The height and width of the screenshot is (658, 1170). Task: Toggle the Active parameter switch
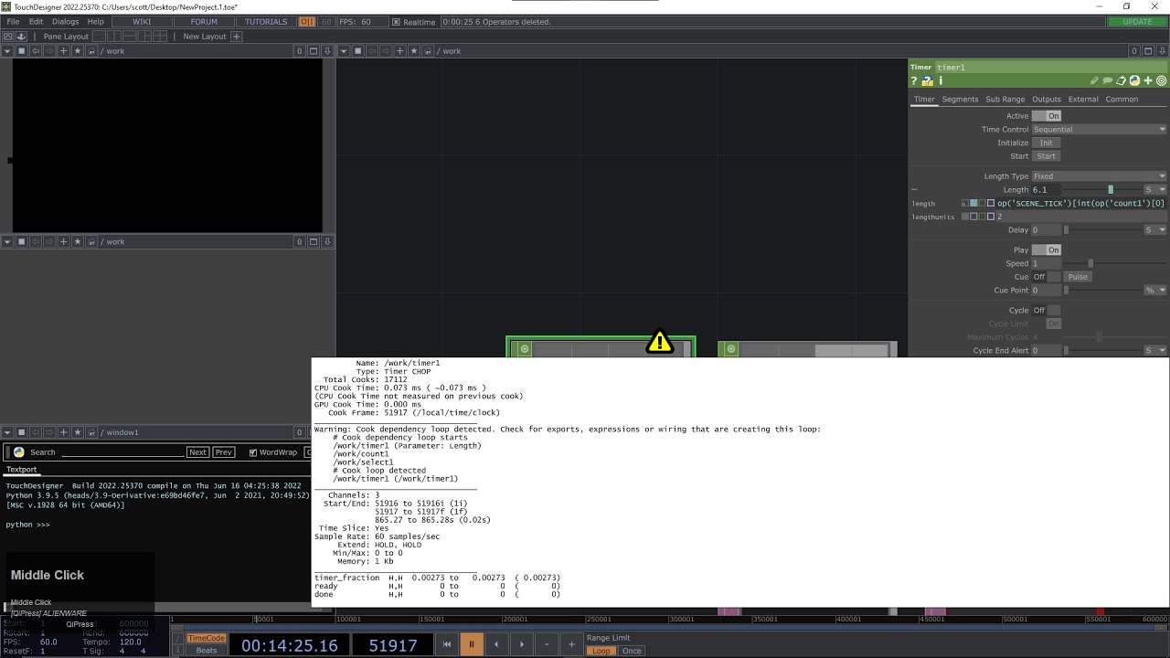pyautogui.click(x=1047, y=116)
